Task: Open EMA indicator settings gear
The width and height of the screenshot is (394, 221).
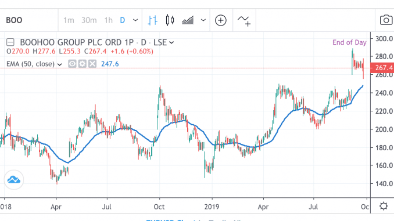Action: coord(82,64)
